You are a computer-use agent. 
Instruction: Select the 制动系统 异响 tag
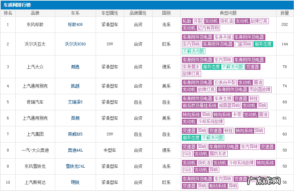(223, 186)
